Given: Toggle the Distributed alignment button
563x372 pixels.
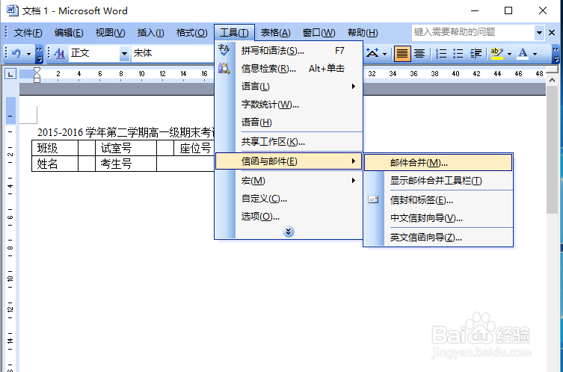Looking at the screenshot, I should 419,54.
